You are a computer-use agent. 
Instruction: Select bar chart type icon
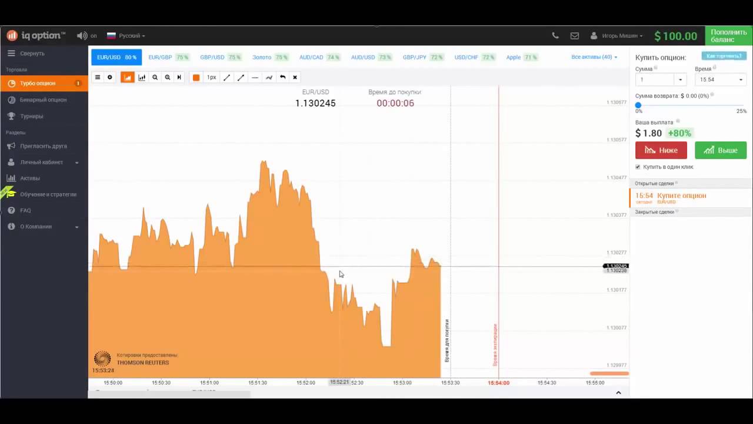click(142, 77)
